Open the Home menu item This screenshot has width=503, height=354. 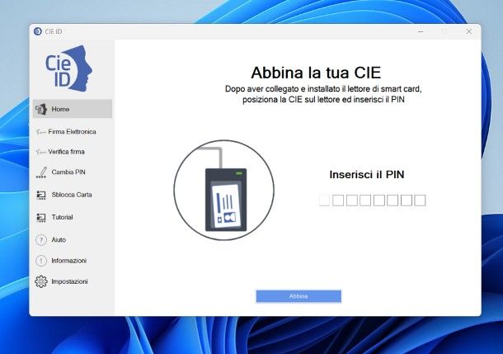click(73, 109)
